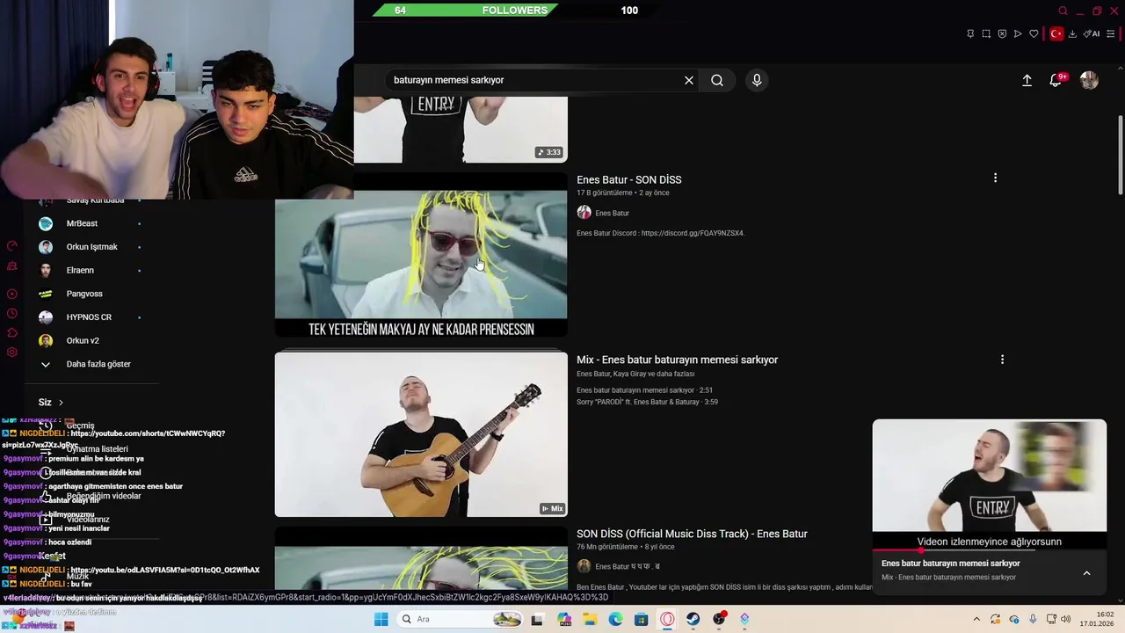The width and height of the screenshot is (1125, 633).
Task: Open HYPNOS CR channel in subscriptions
Action: 88,317
